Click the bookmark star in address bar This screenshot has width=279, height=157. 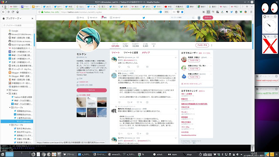182,12
